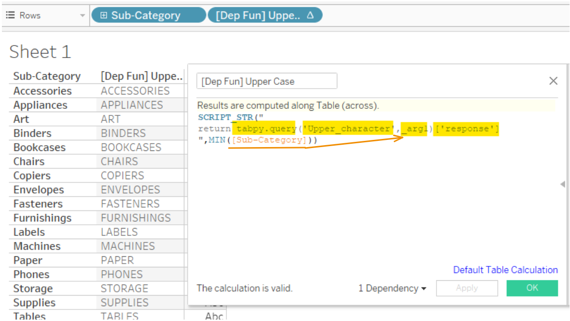
Task: Select the BOOKCASES uppercase cell
Action: 131,148
